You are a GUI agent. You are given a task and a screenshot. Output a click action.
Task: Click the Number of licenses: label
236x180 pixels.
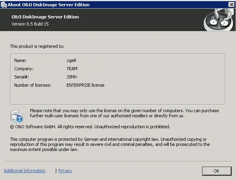(x=33, y=85)
